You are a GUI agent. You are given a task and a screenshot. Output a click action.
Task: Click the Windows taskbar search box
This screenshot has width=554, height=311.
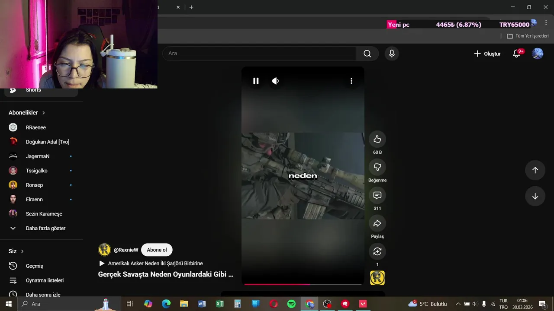(x=69, y=304)
